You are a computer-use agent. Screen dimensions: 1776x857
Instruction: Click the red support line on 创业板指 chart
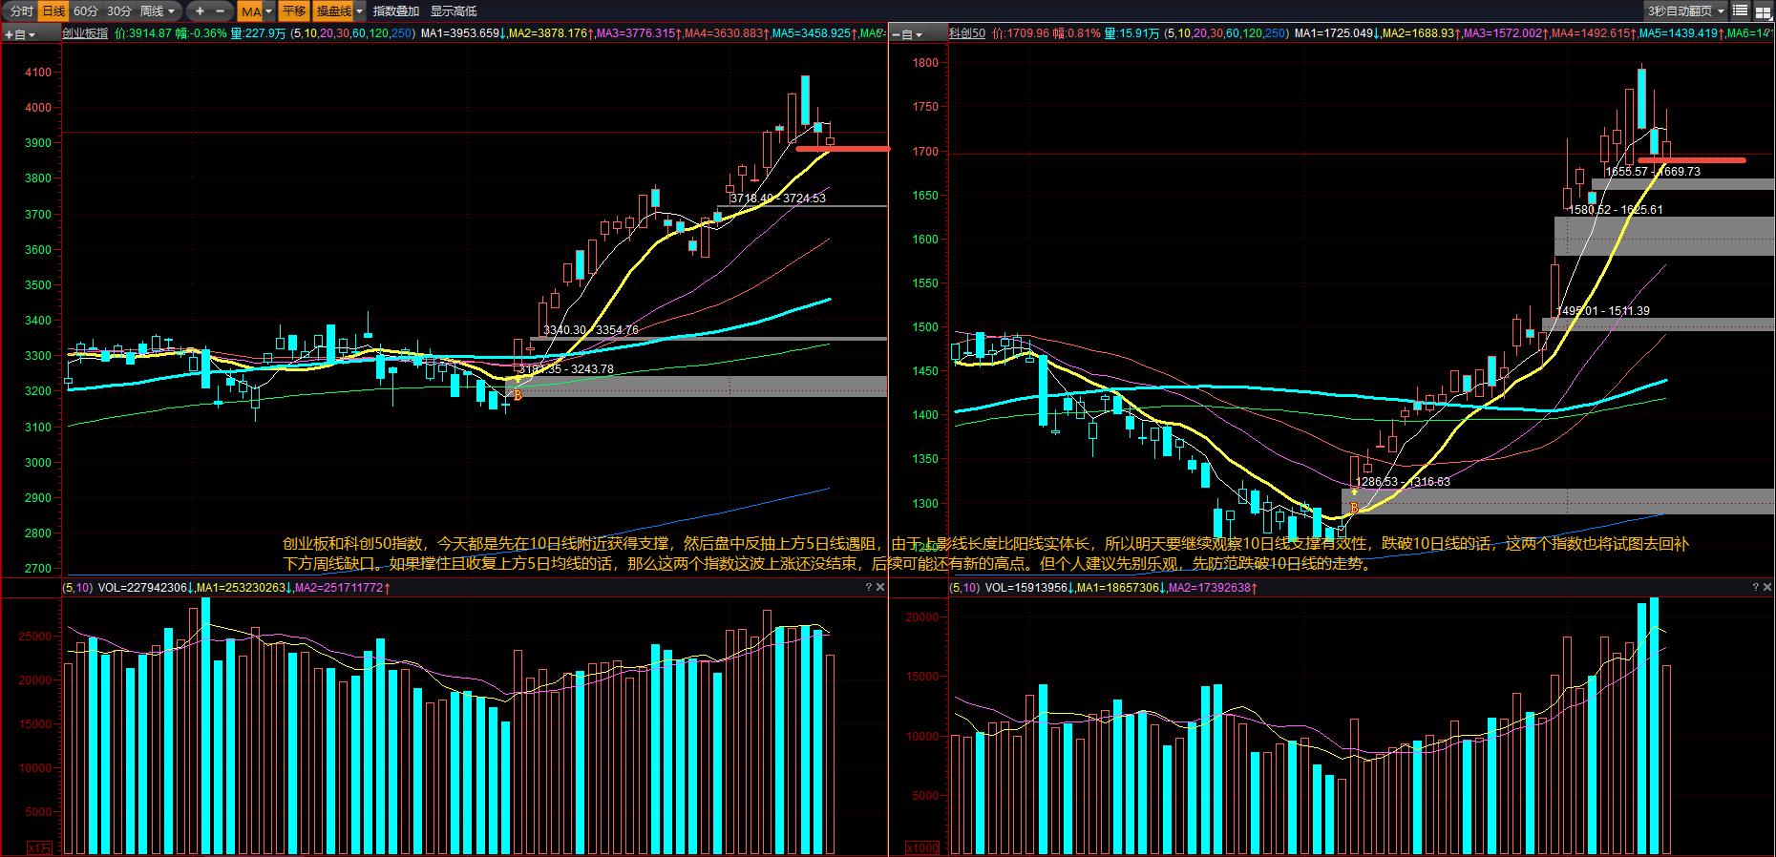tap(843, 149)
